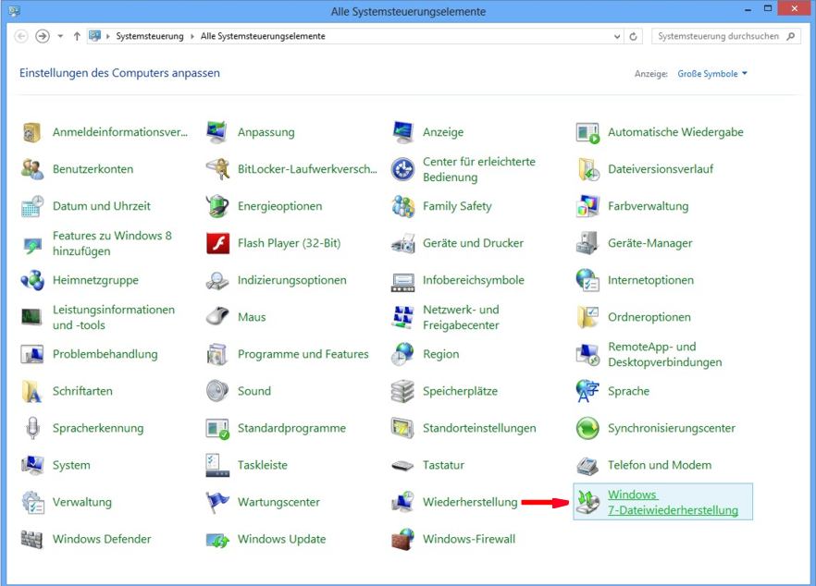Open the Telefon und Modem icon
The width and height of the screenshot is (816, 586).
[587, 465]
